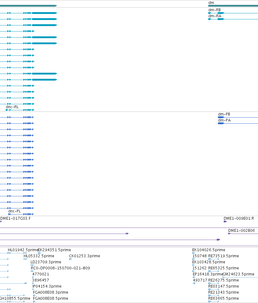Select the dm-RB transcript label

[x=214, y=10]
